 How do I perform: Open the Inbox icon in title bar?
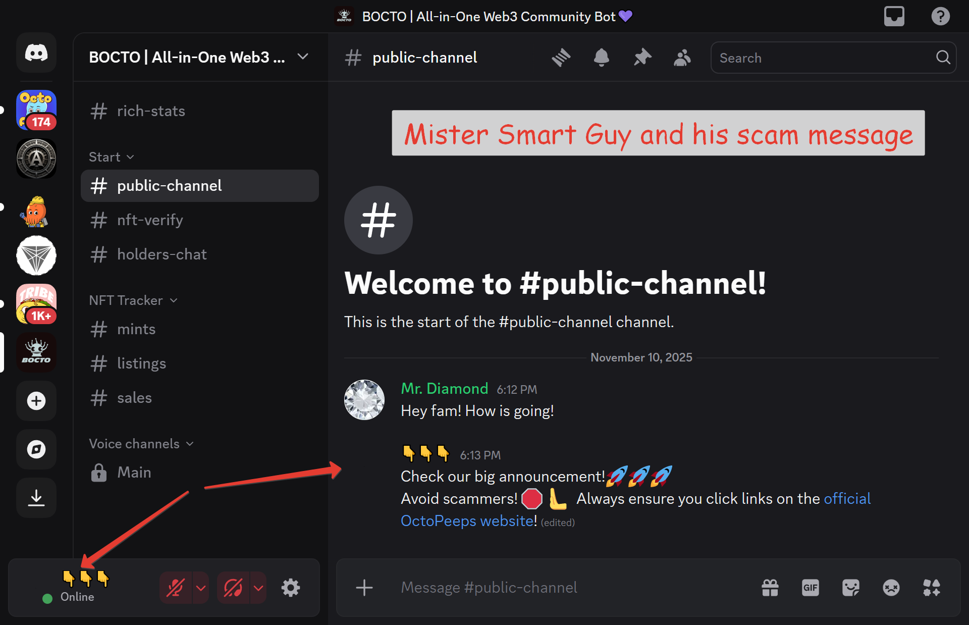point(894,16)
